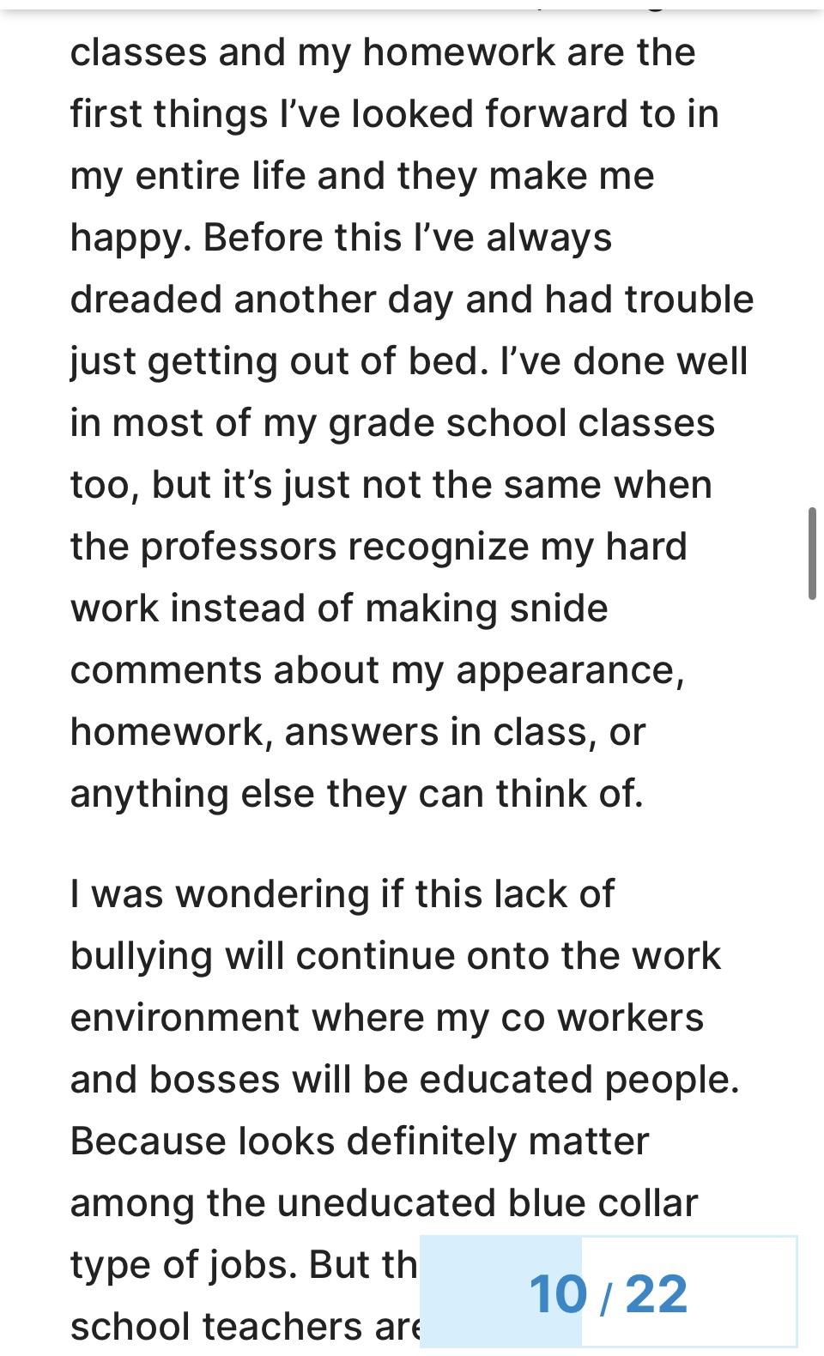
Task: Click the line 'comments about my appearance,'
Action: 377,670
